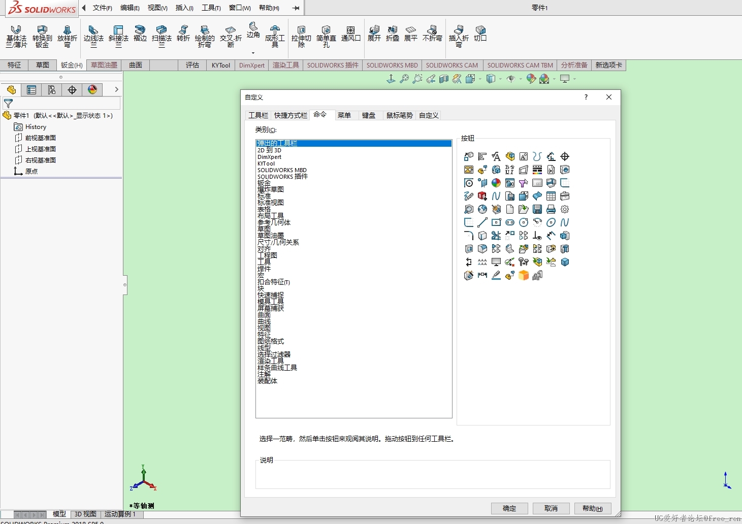Viewport: 742px width, 524px height.
Task: Click the feature tree filter input field
Action: tap(61, 103)
